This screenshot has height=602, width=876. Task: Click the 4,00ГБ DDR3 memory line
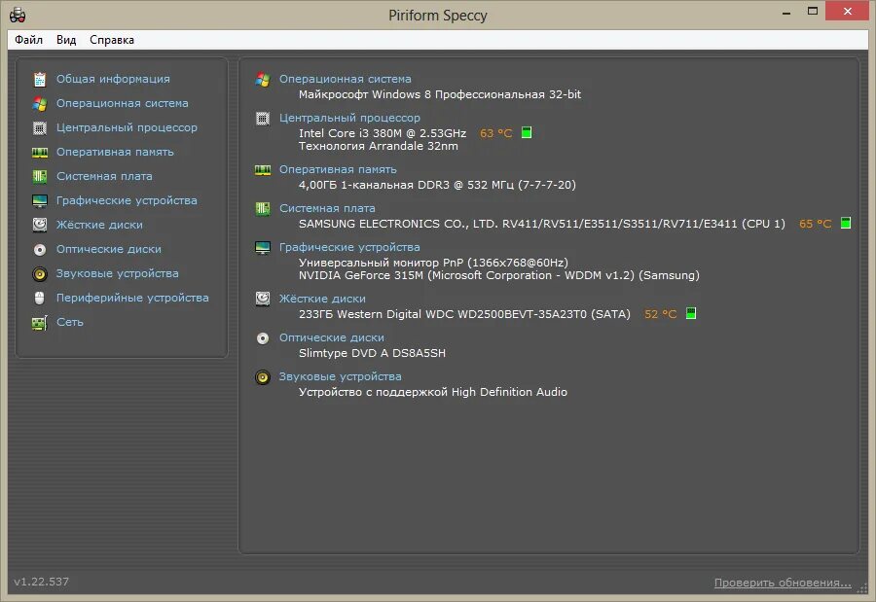437,185
